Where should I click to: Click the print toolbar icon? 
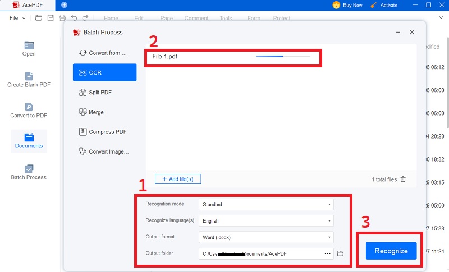tap(62, 18)
